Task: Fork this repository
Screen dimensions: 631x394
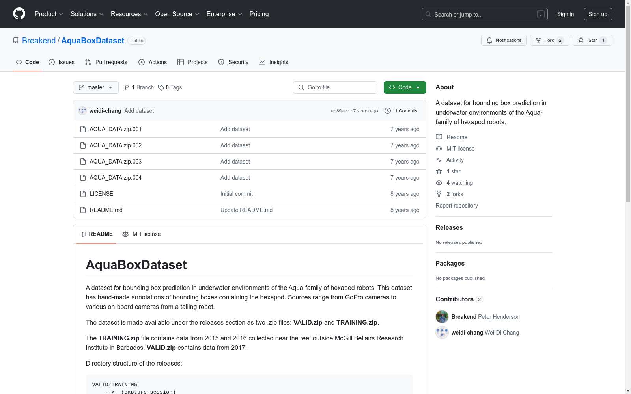Action: pos(549,40)
